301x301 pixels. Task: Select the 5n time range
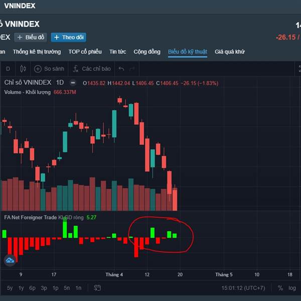coord(67,288)
